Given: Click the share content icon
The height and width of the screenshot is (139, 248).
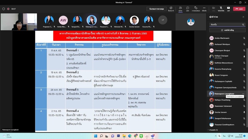Looking at the screenshot, I should 228,8.
